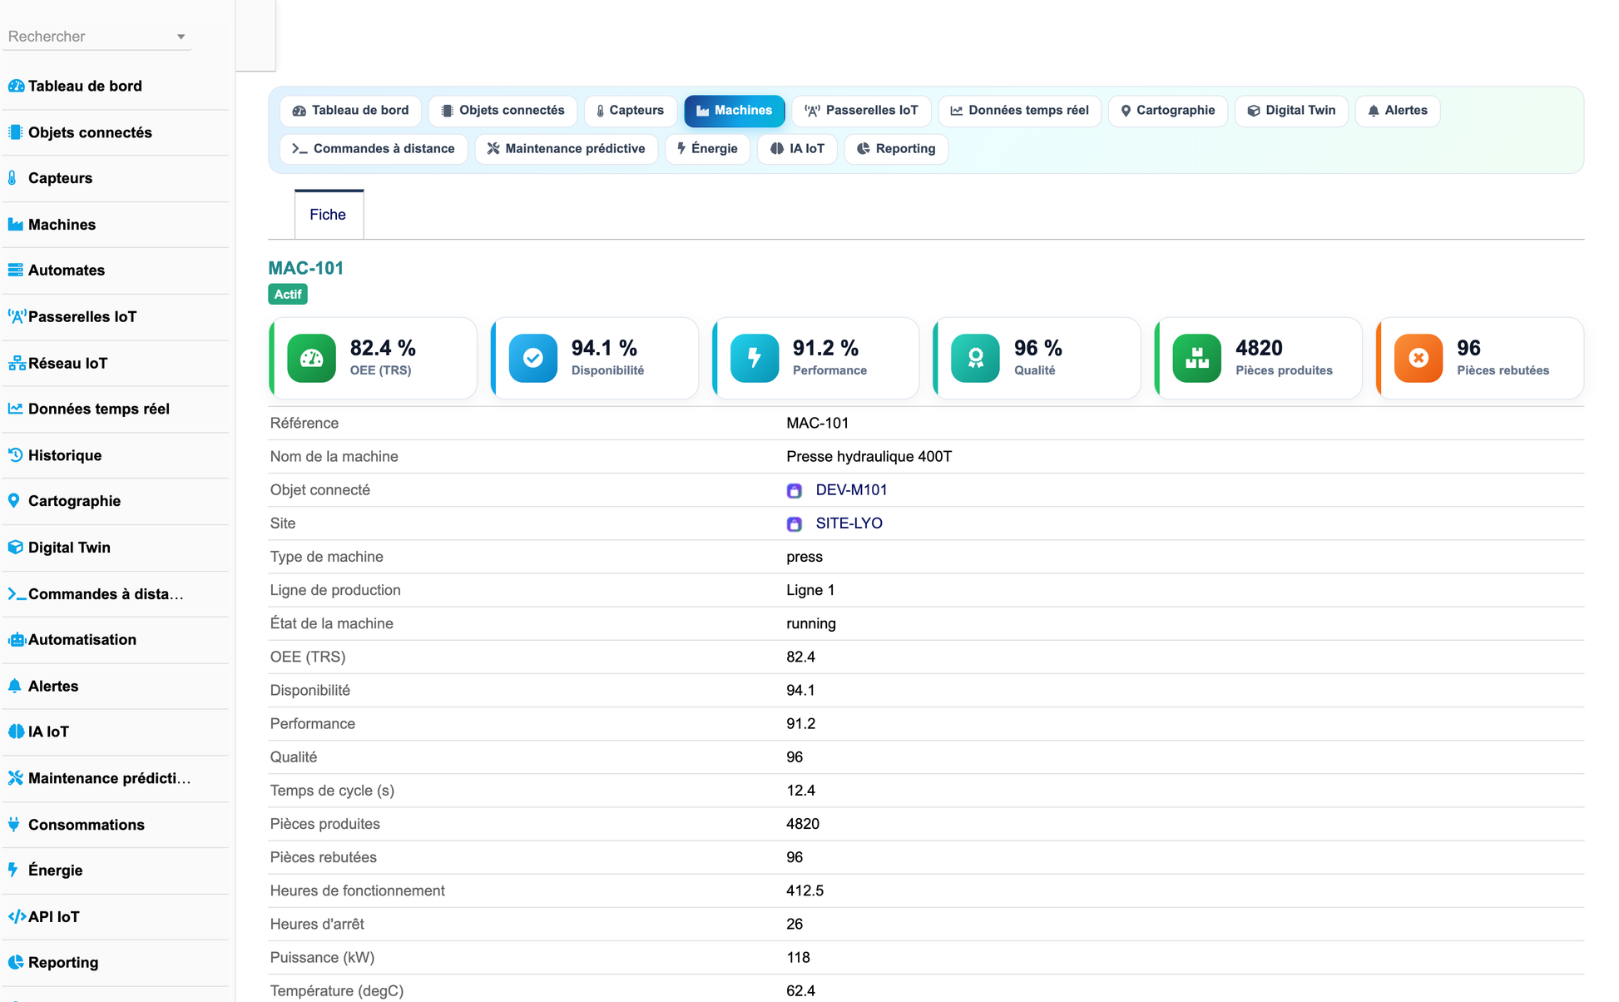Click the Disponibilité checkmark icon
The height and width of the screenshot is (1002, 1619).
[532, 358]
